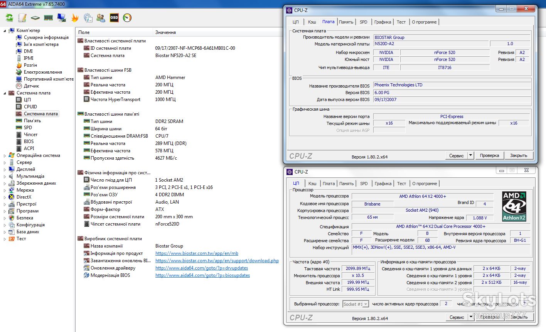Click the memory module toolbar icon
This screenshot has width=546, height=332.
tap(48, 18)
